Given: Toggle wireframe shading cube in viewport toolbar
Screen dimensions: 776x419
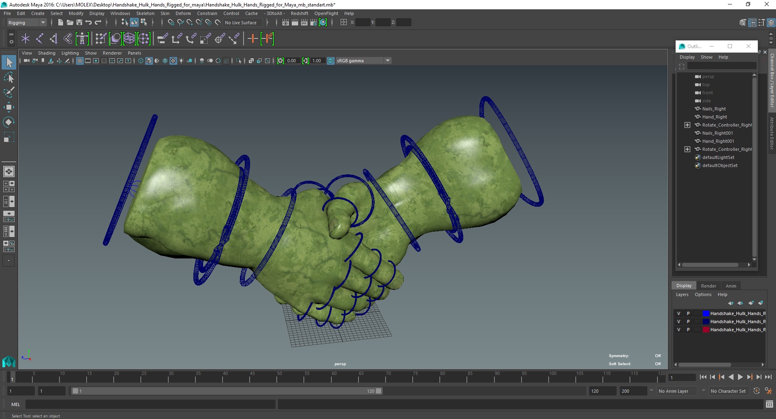Looking at the screenshot, I should tap(141, 61).
